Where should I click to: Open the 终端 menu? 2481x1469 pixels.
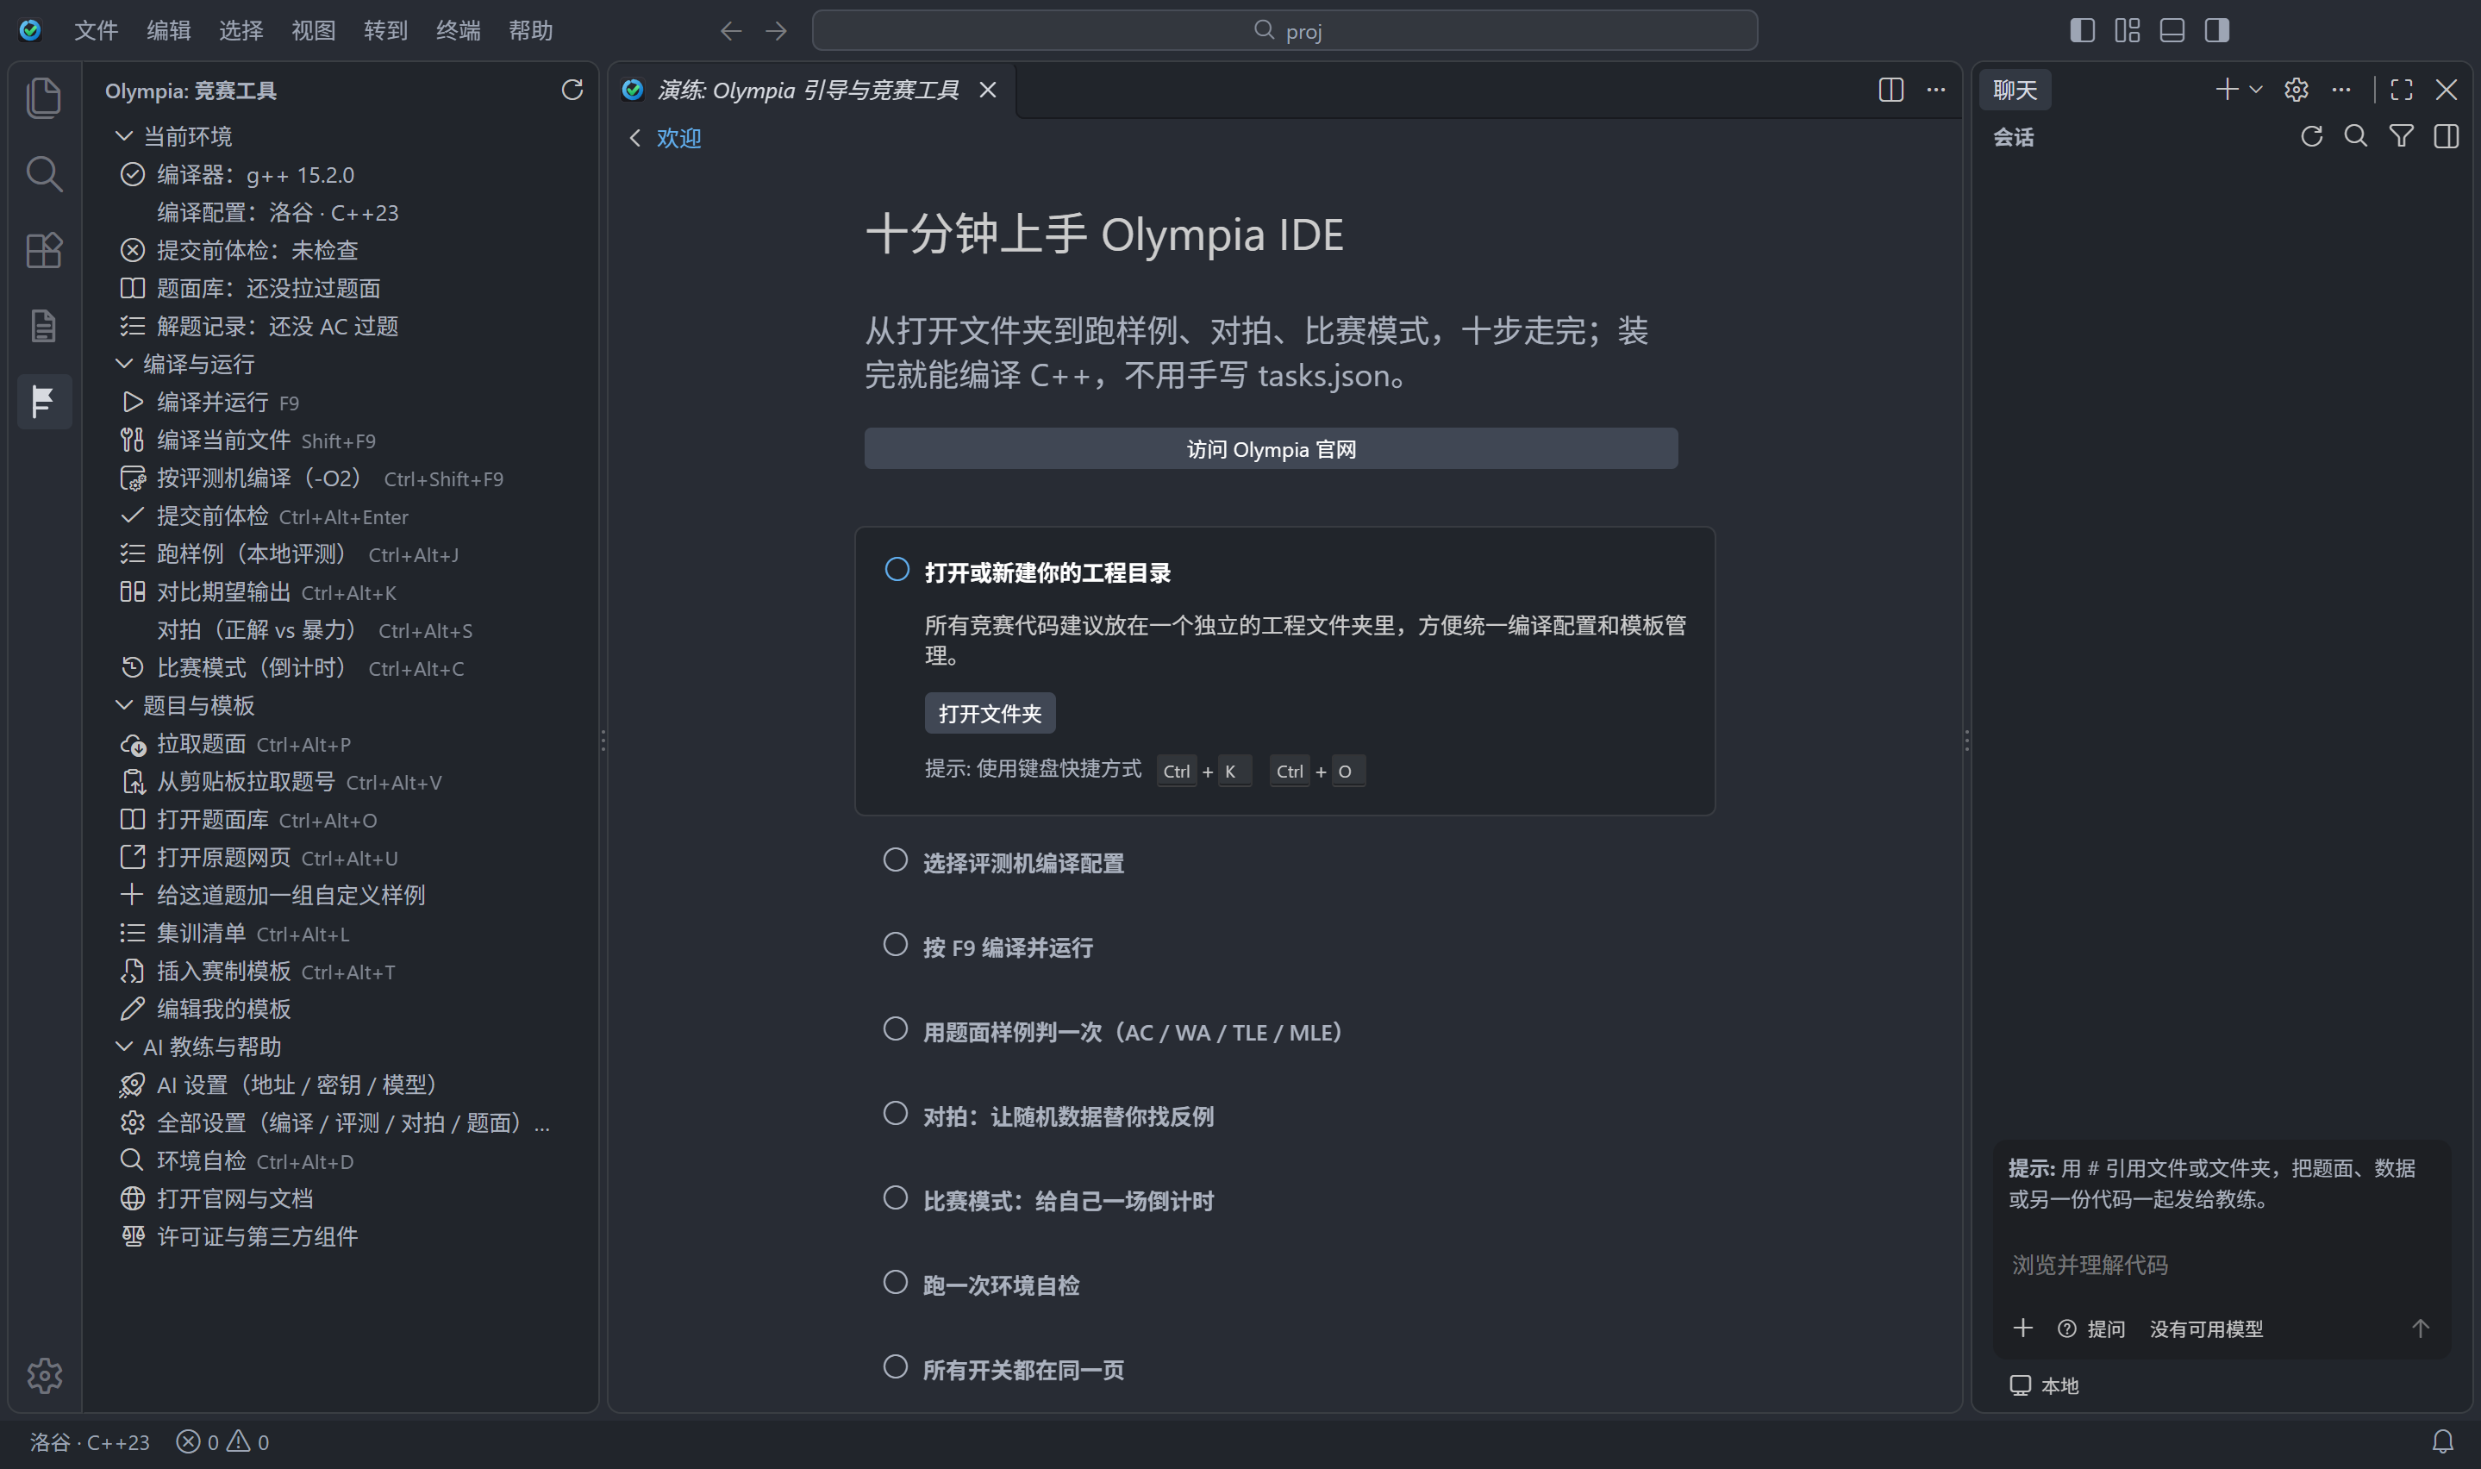[459, 31]
